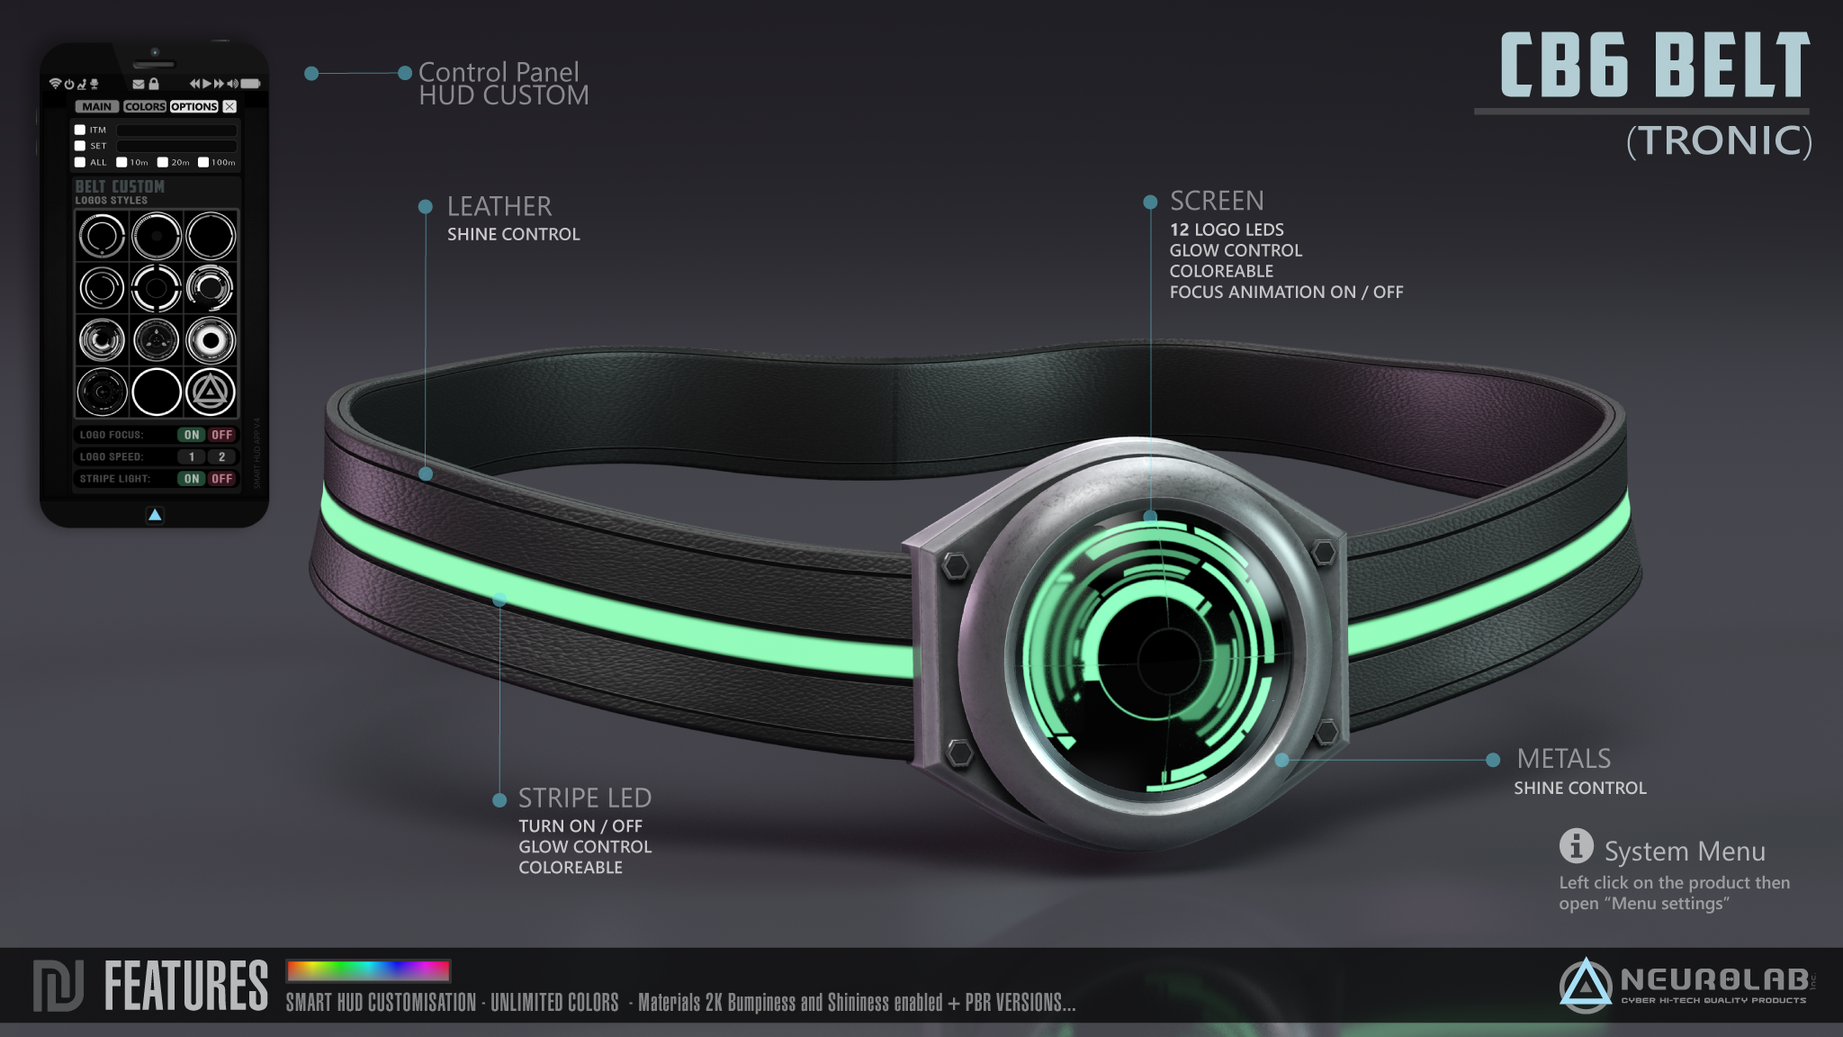Click the power icon in HUD status bar
1843x1037 pixels.
(68, 84)
